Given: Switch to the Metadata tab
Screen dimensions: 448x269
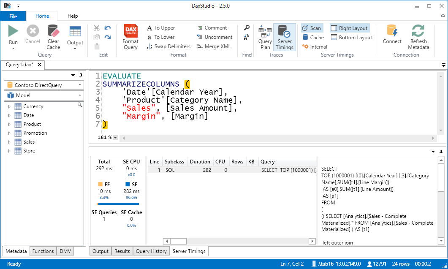Looking at the screenshot, I should tap(16, 251).
